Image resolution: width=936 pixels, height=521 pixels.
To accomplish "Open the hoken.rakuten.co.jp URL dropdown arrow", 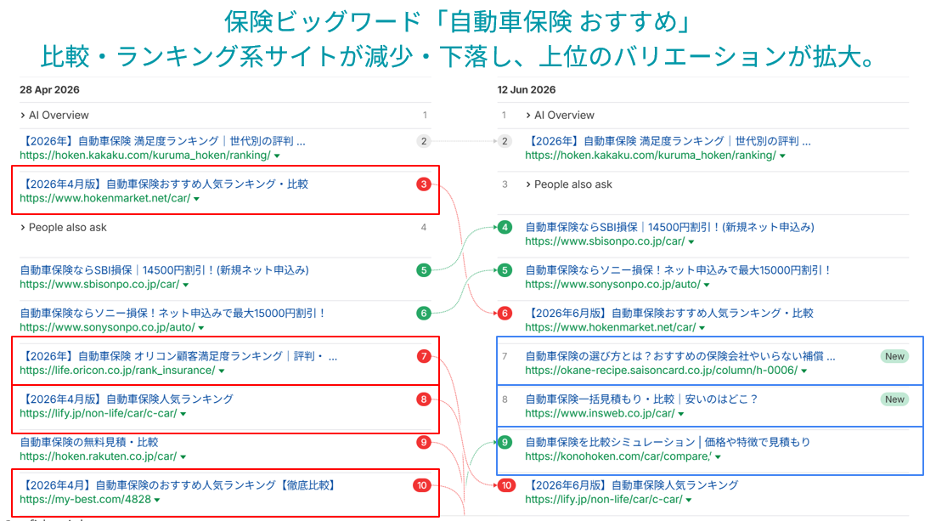I will click(x=183, y=457).
